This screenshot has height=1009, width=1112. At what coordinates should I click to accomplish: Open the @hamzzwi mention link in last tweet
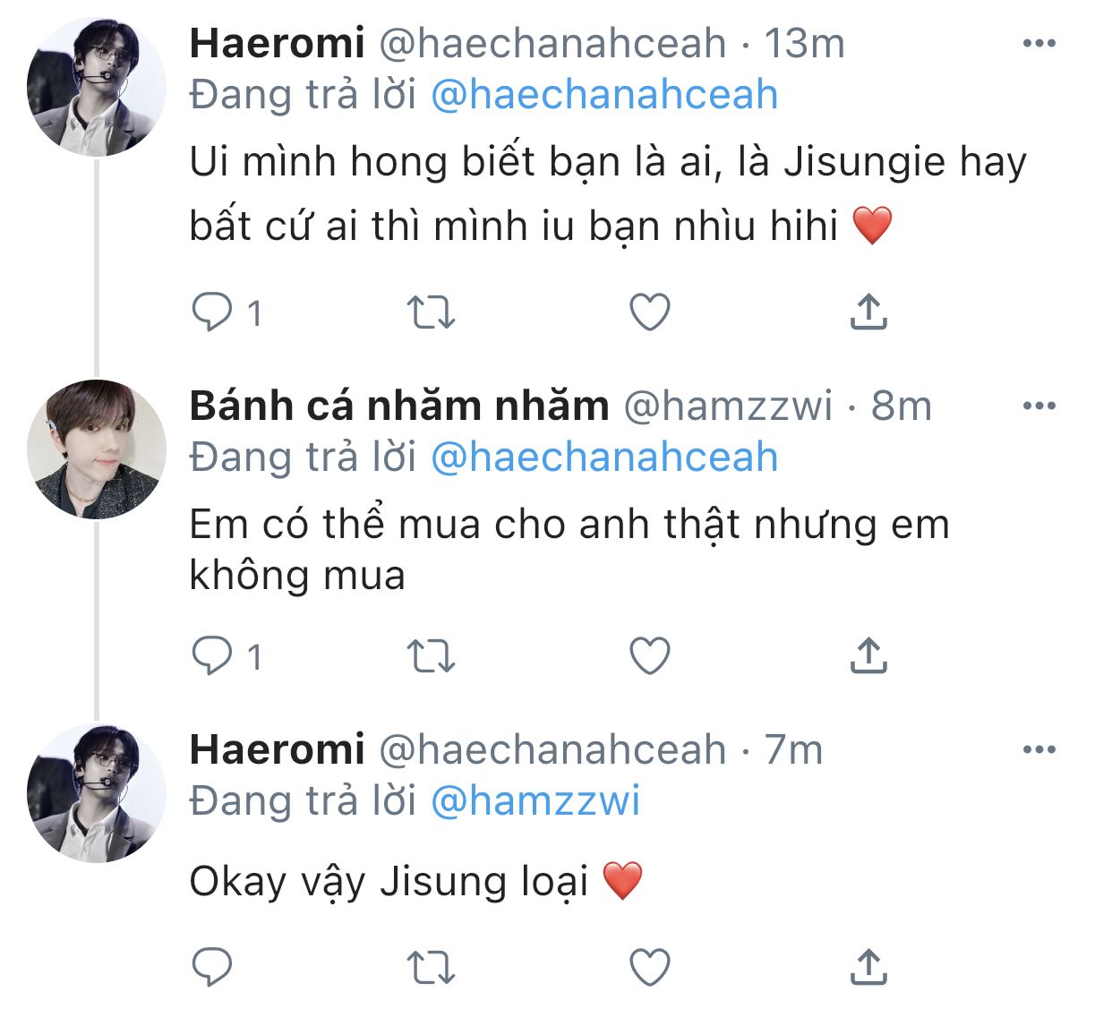tap(535, 800)
